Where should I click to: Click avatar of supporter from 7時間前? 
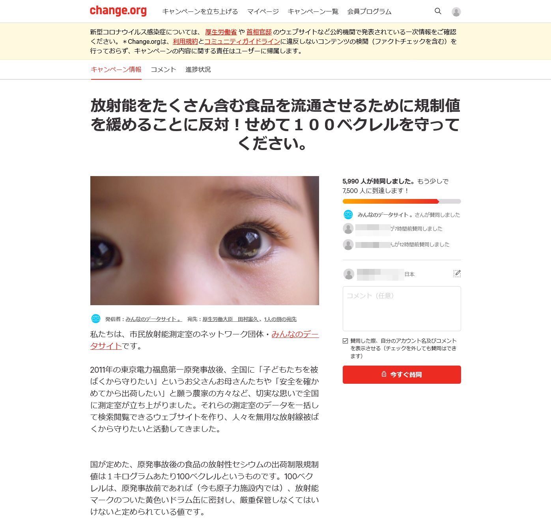(348, 229)
